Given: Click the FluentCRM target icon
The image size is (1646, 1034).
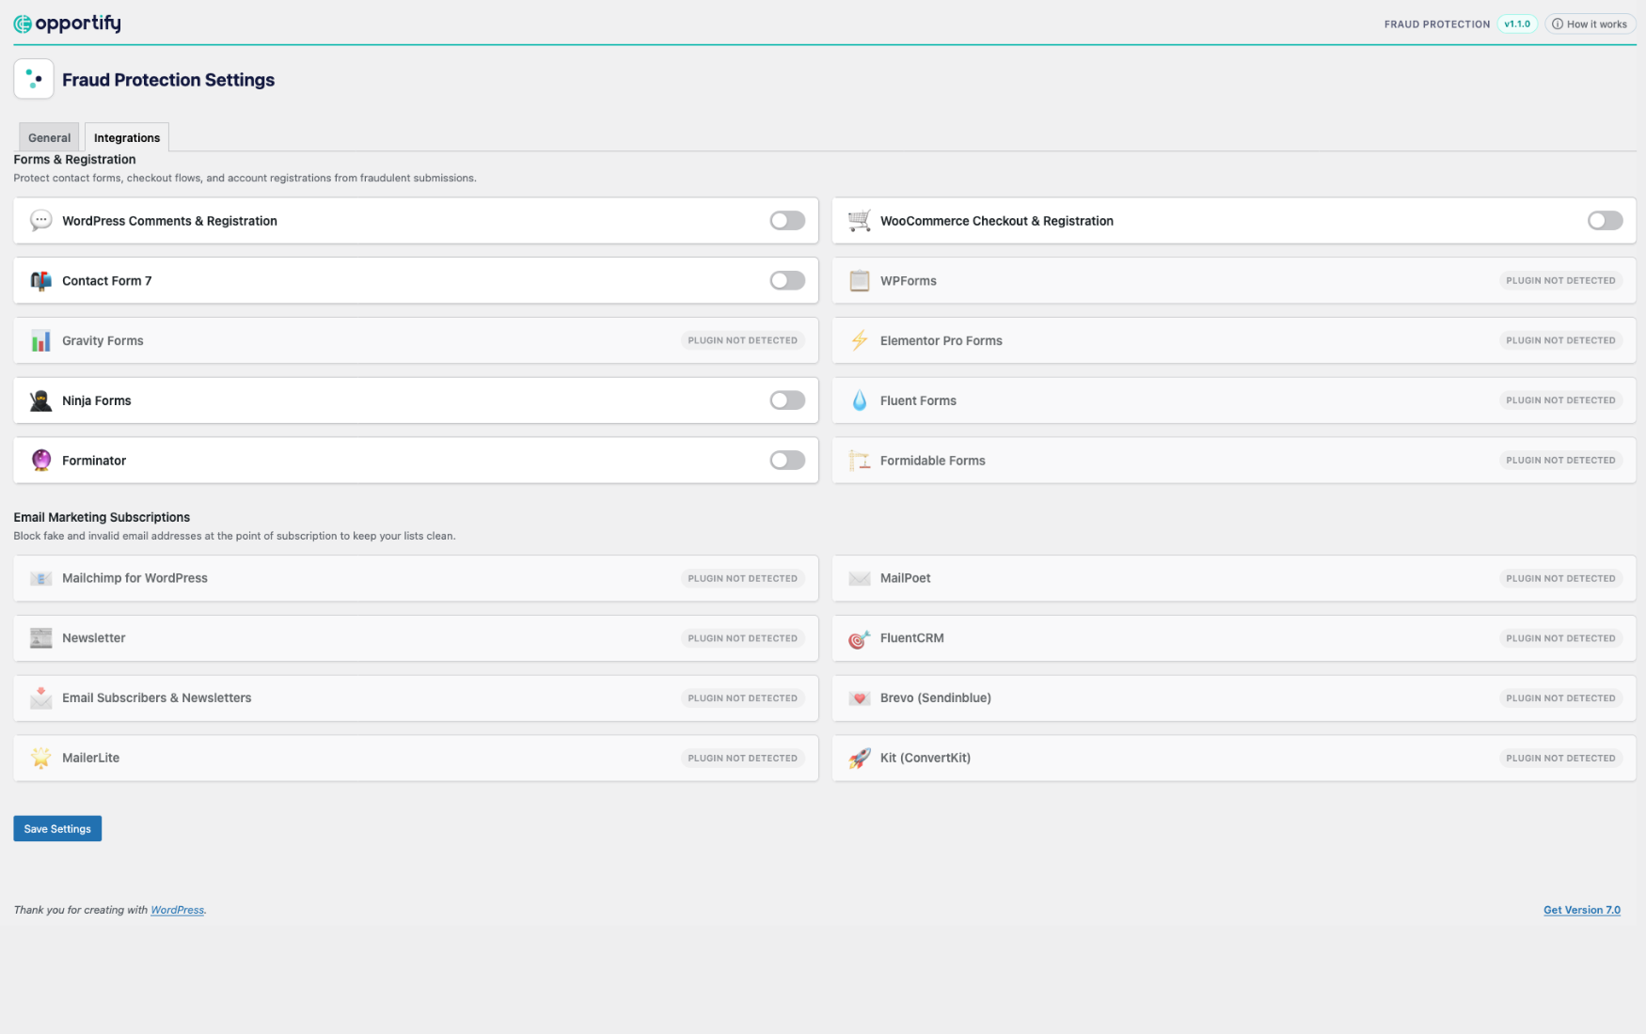Looking at the screenshot, I should (x=859, y=638).
